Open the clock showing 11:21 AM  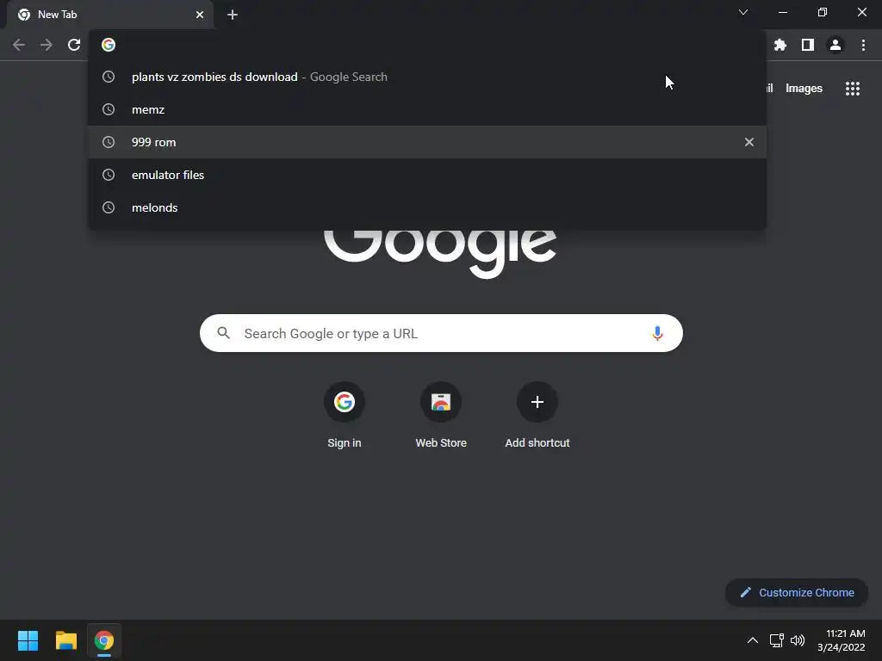pos(841,640)
